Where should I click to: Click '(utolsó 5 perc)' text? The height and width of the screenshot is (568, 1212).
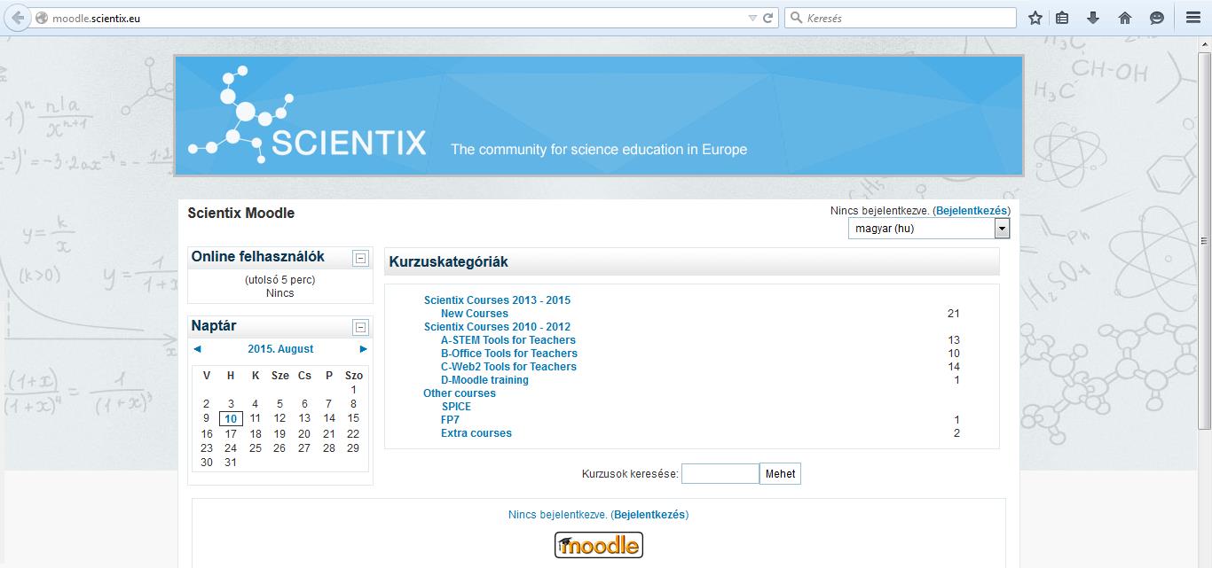[x=280, y=280]
